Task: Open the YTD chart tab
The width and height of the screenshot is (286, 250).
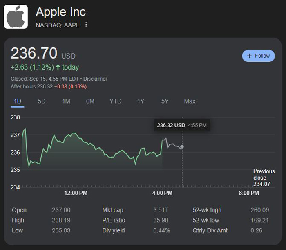Action: point(116,101)
